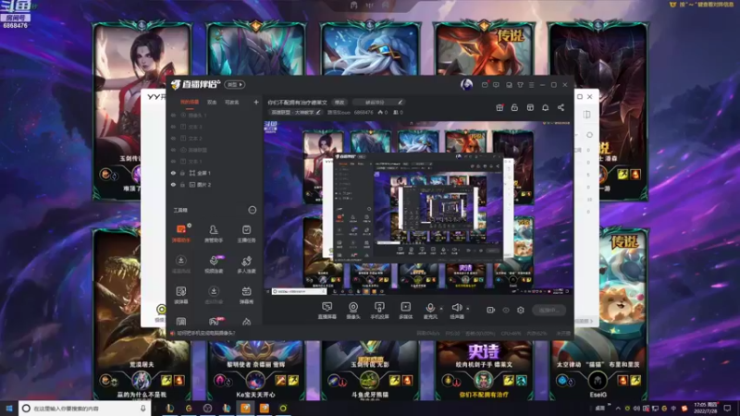740x416 pixels.
Task: Toggle visibility of 文本 2 source
Action: [x=173, y=138]
